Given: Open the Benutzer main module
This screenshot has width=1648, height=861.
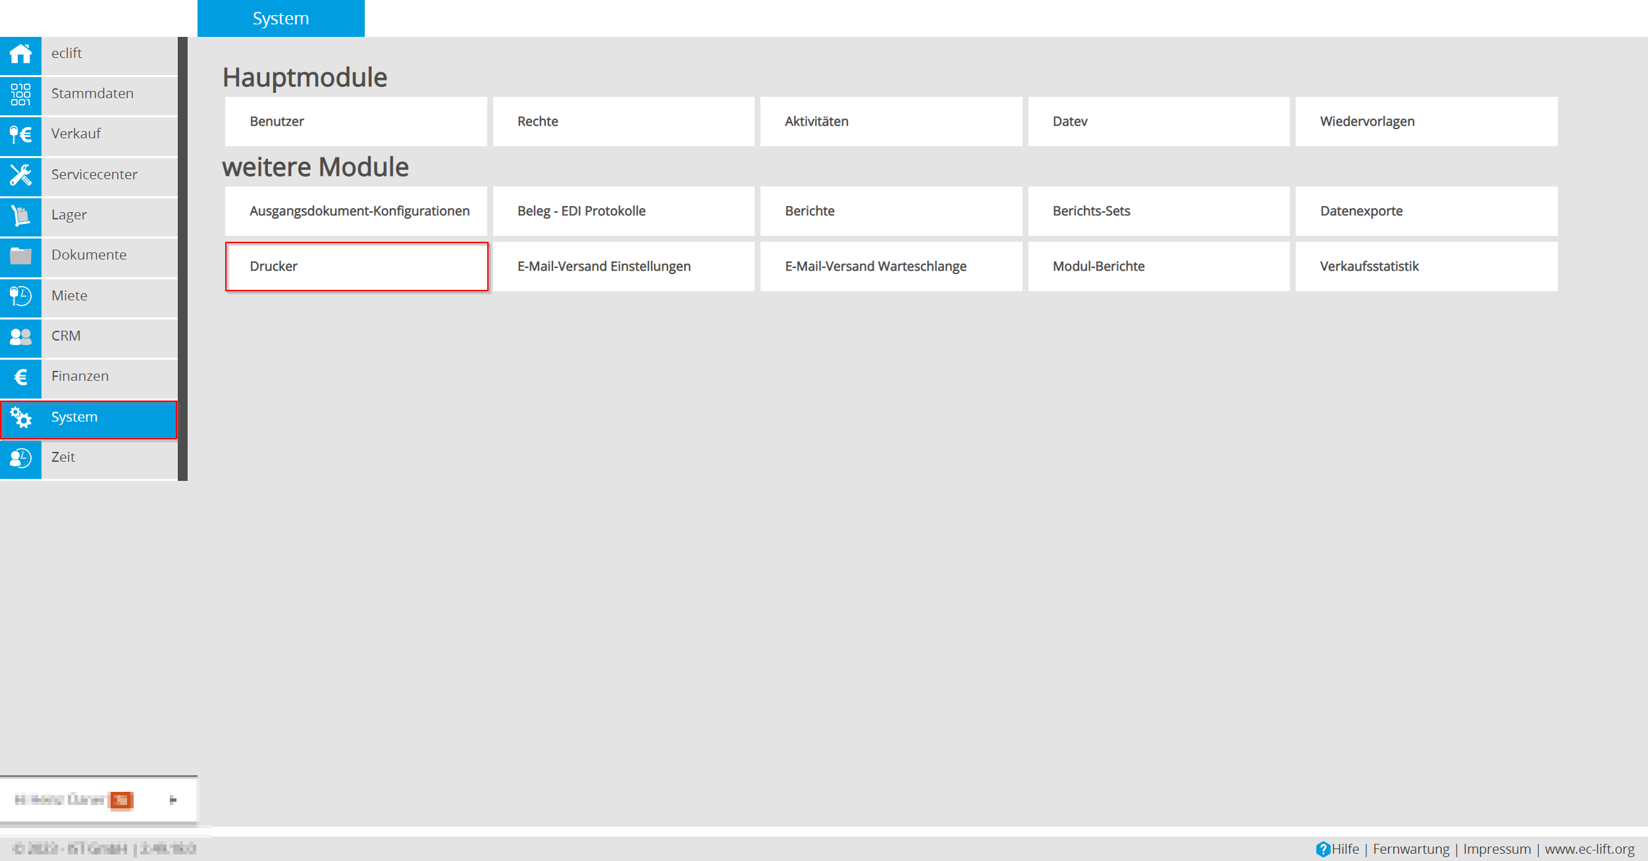Looking at the screenshot, I should 356,121.
